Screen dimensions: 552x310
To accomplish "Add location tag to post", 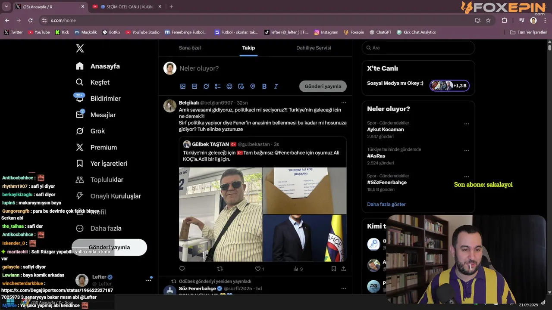I will coord(253,87).
